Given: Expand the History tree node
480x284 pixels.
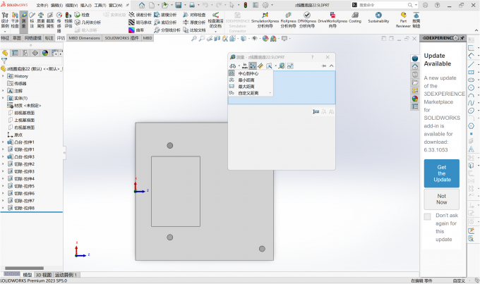Looking at the screenshot, I should click(3, 76).
